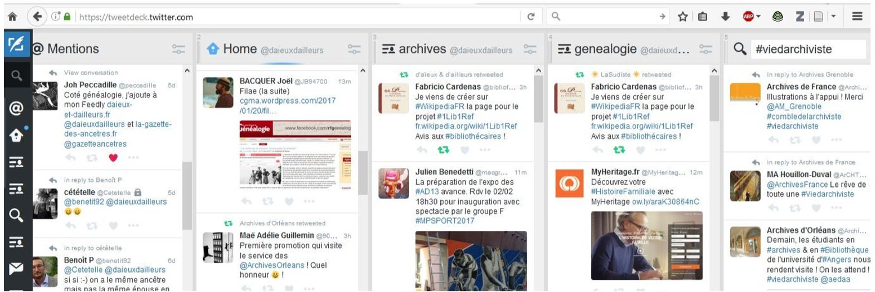
Task: Retweet MA Houillon-Duval's tweet
Action: pyautogui.click(x=795, y=207)
